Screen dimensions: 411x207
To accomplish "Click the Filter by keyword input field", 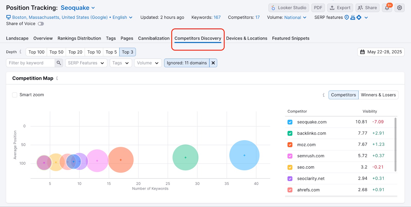I will tap(31, 63).
